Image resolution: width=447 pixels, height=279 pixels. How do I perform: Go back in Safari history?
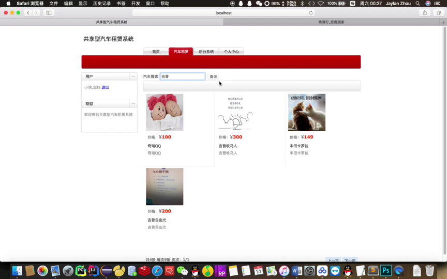28,13
